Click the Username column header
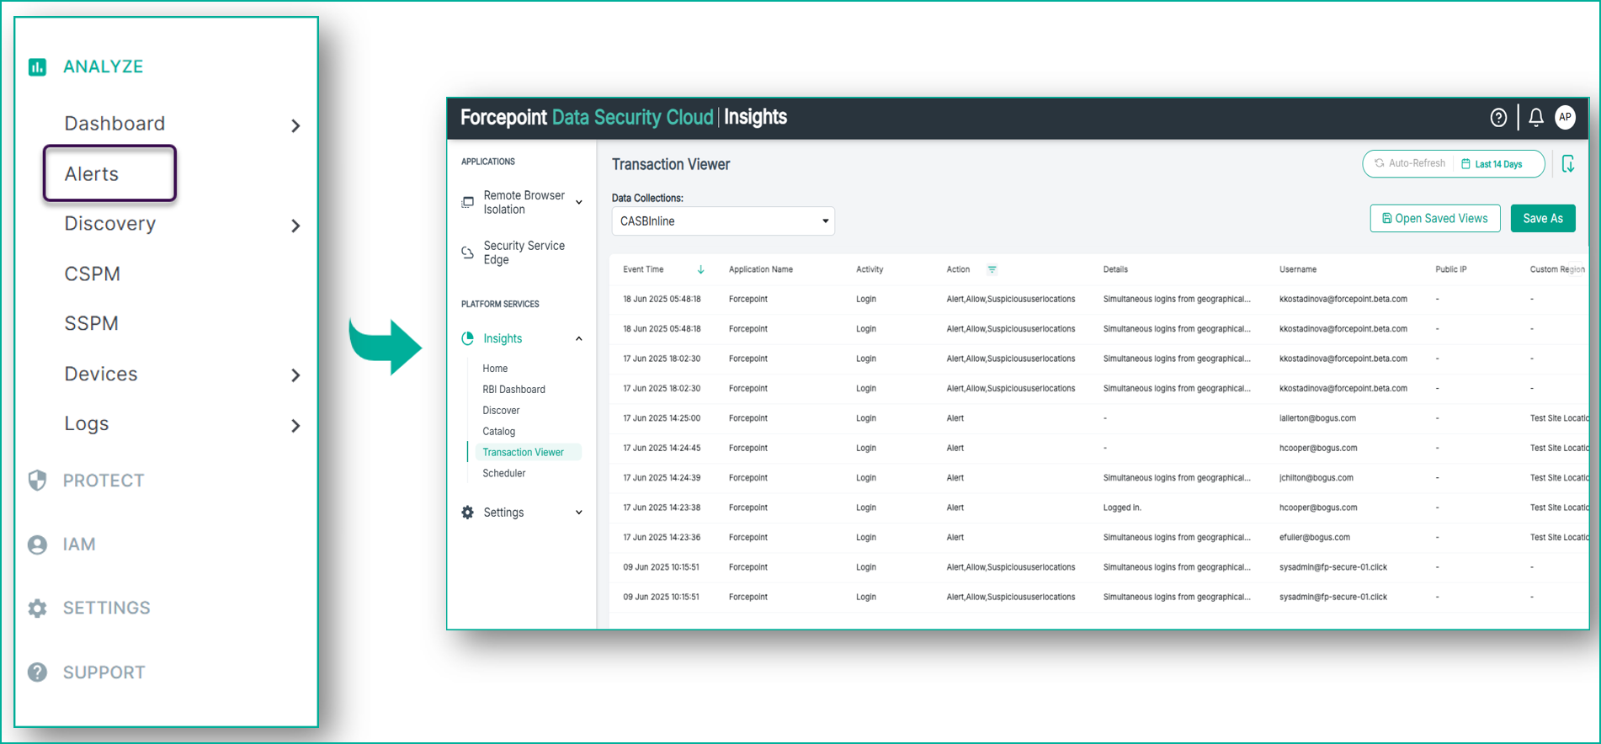 tap(1298, 269)
